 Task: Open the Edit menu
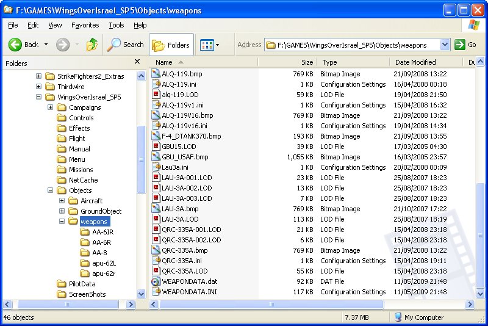(33, 25)
